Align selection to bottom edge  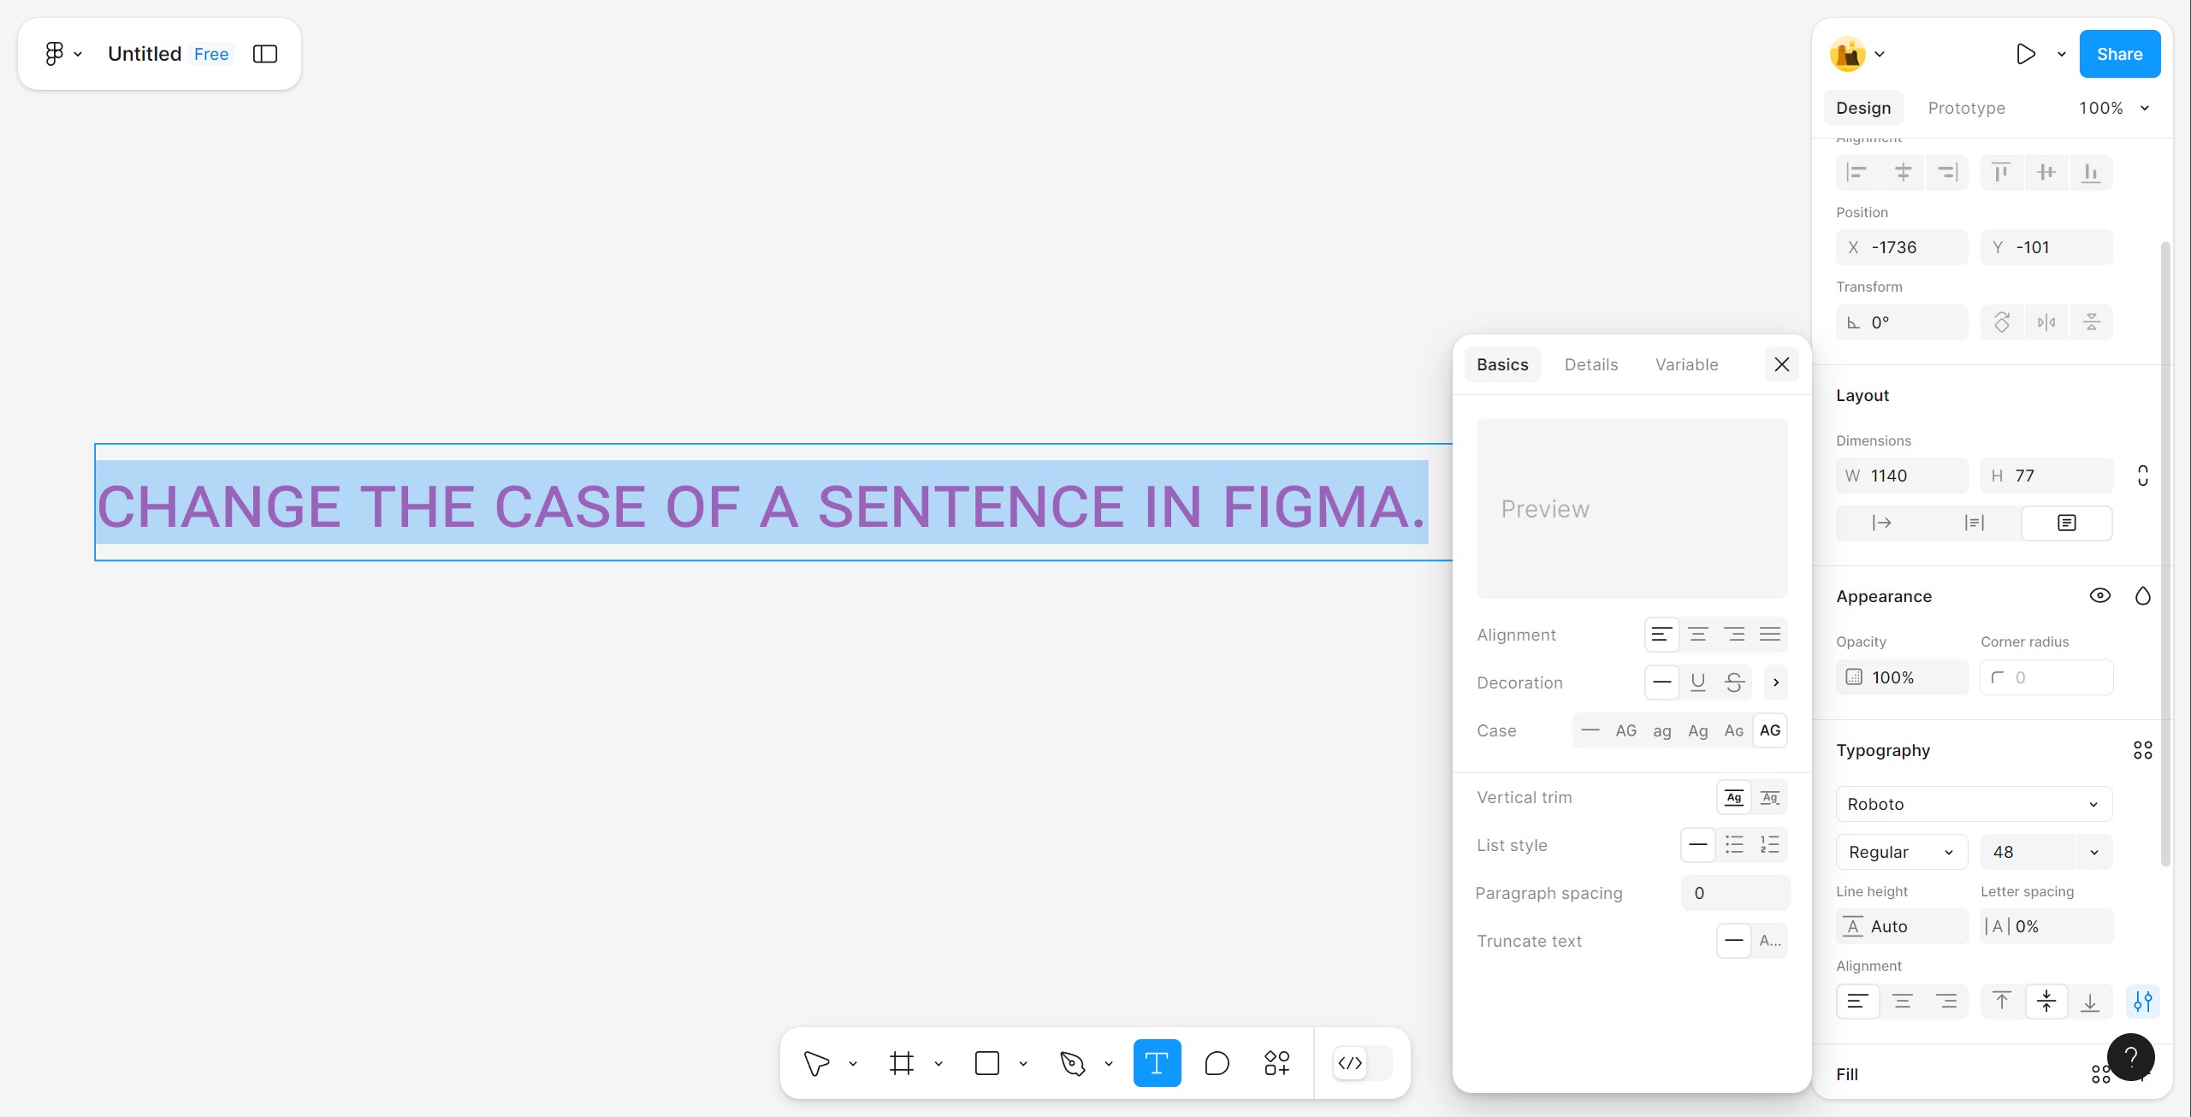pyautogui.click(x=2091, y=173)
